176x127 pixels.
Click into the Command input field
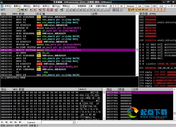(x=57, y=122)
